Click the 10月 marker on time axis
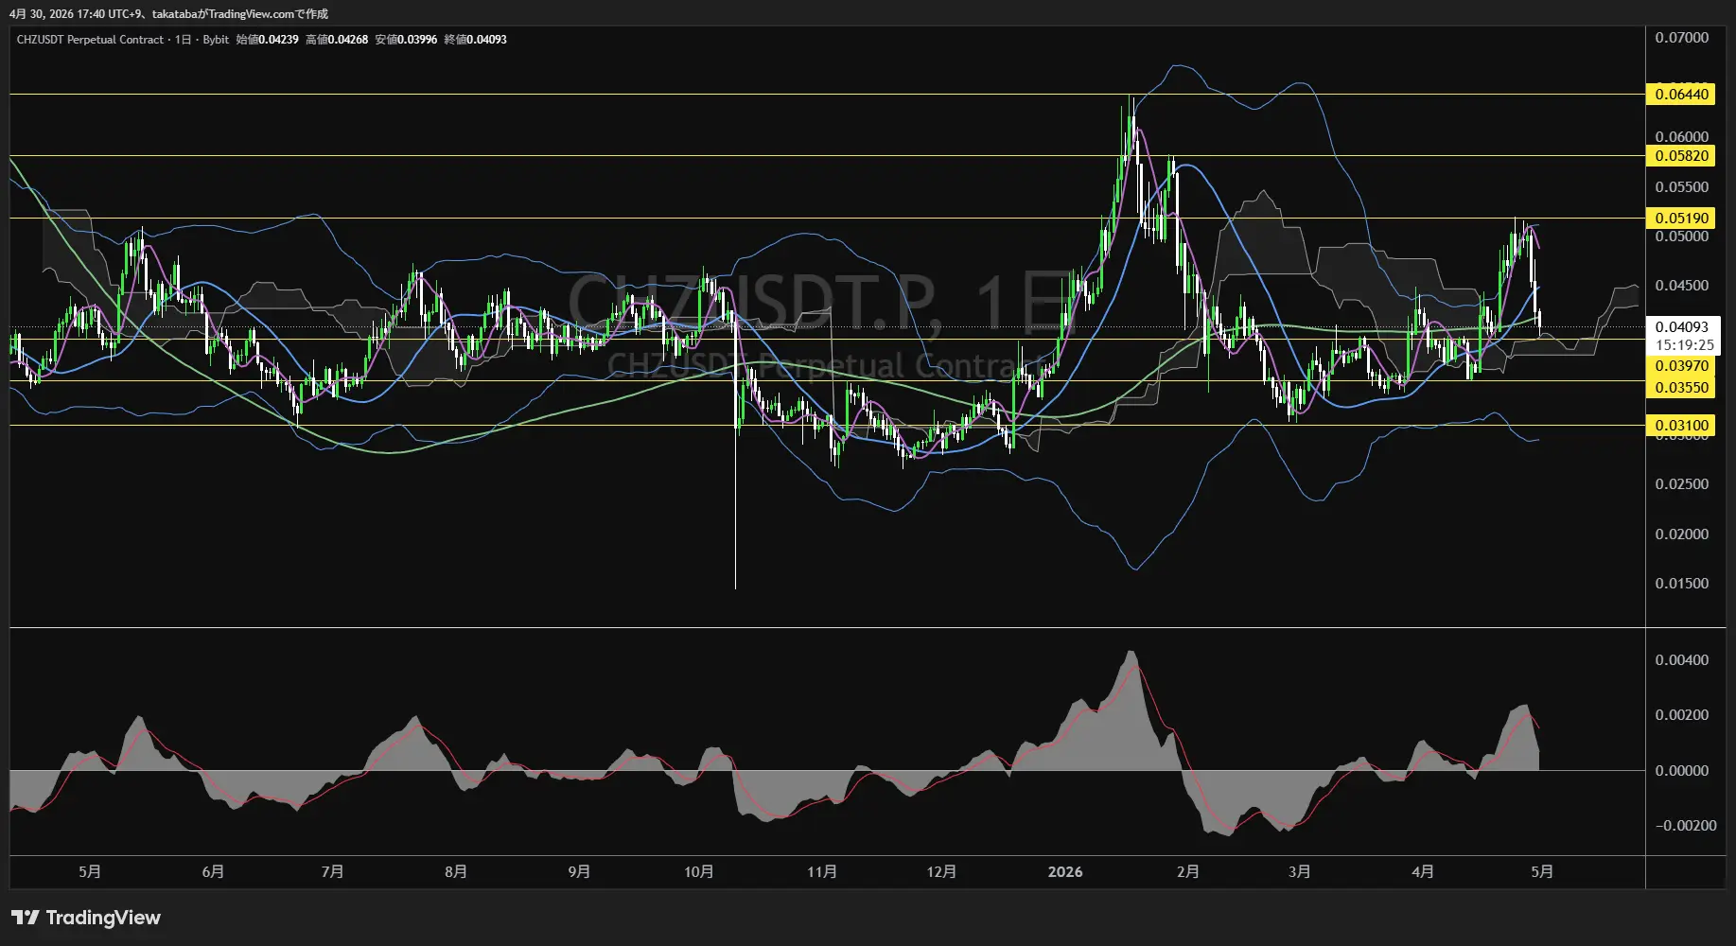 click(698, 871)
